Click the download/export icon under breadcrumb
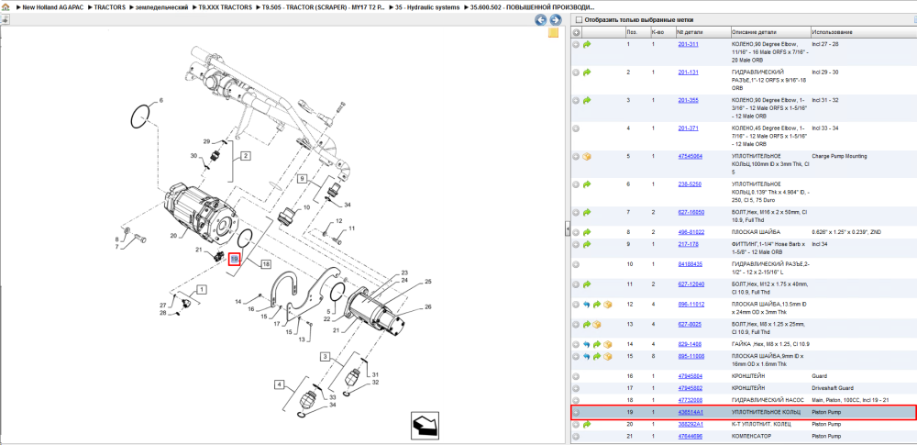This screenshot has width=917, height=445. (5, 19)
